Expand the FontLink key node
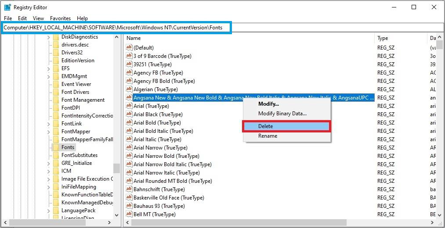Viewport: 445px width, 228px height. pos(48,124)
